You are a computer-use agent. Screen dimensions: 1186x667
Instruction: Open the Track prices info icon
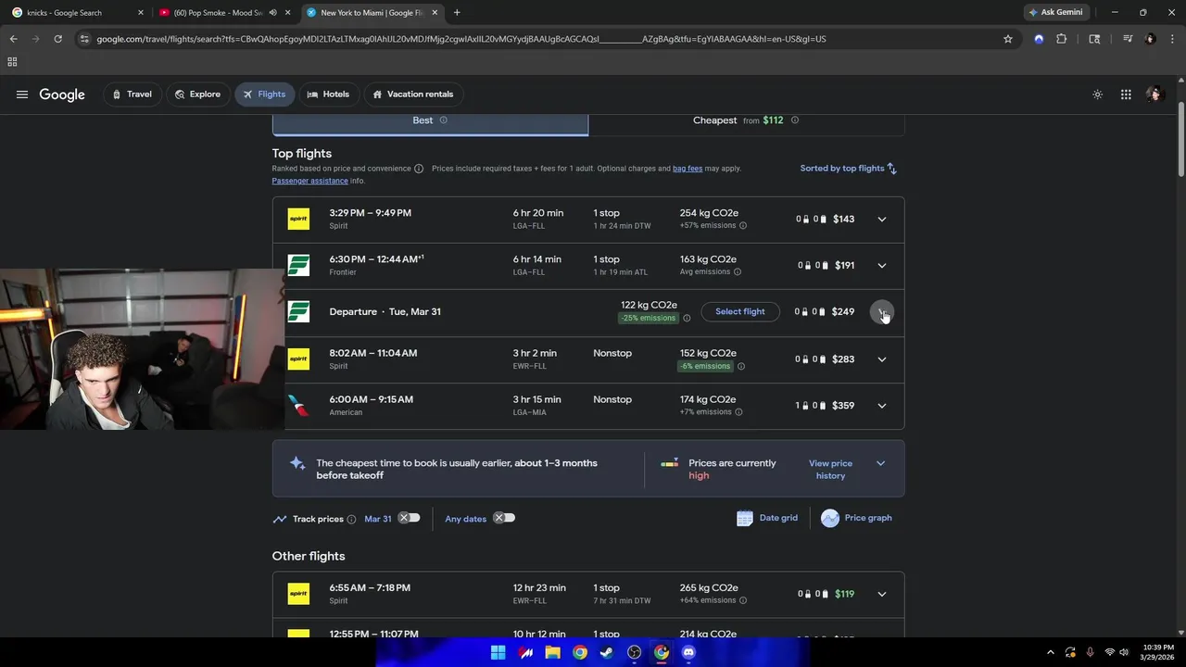[351, 520]
